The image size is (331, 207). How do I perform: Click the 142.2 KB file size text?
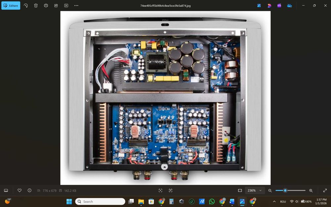(x=70, y=190)
